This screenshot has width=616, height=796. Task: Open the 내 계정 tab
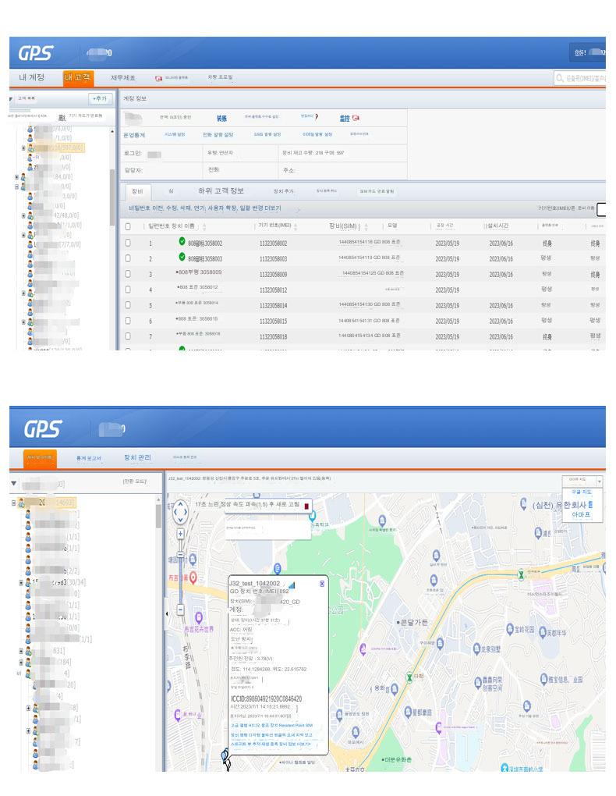tap(32, 77)
